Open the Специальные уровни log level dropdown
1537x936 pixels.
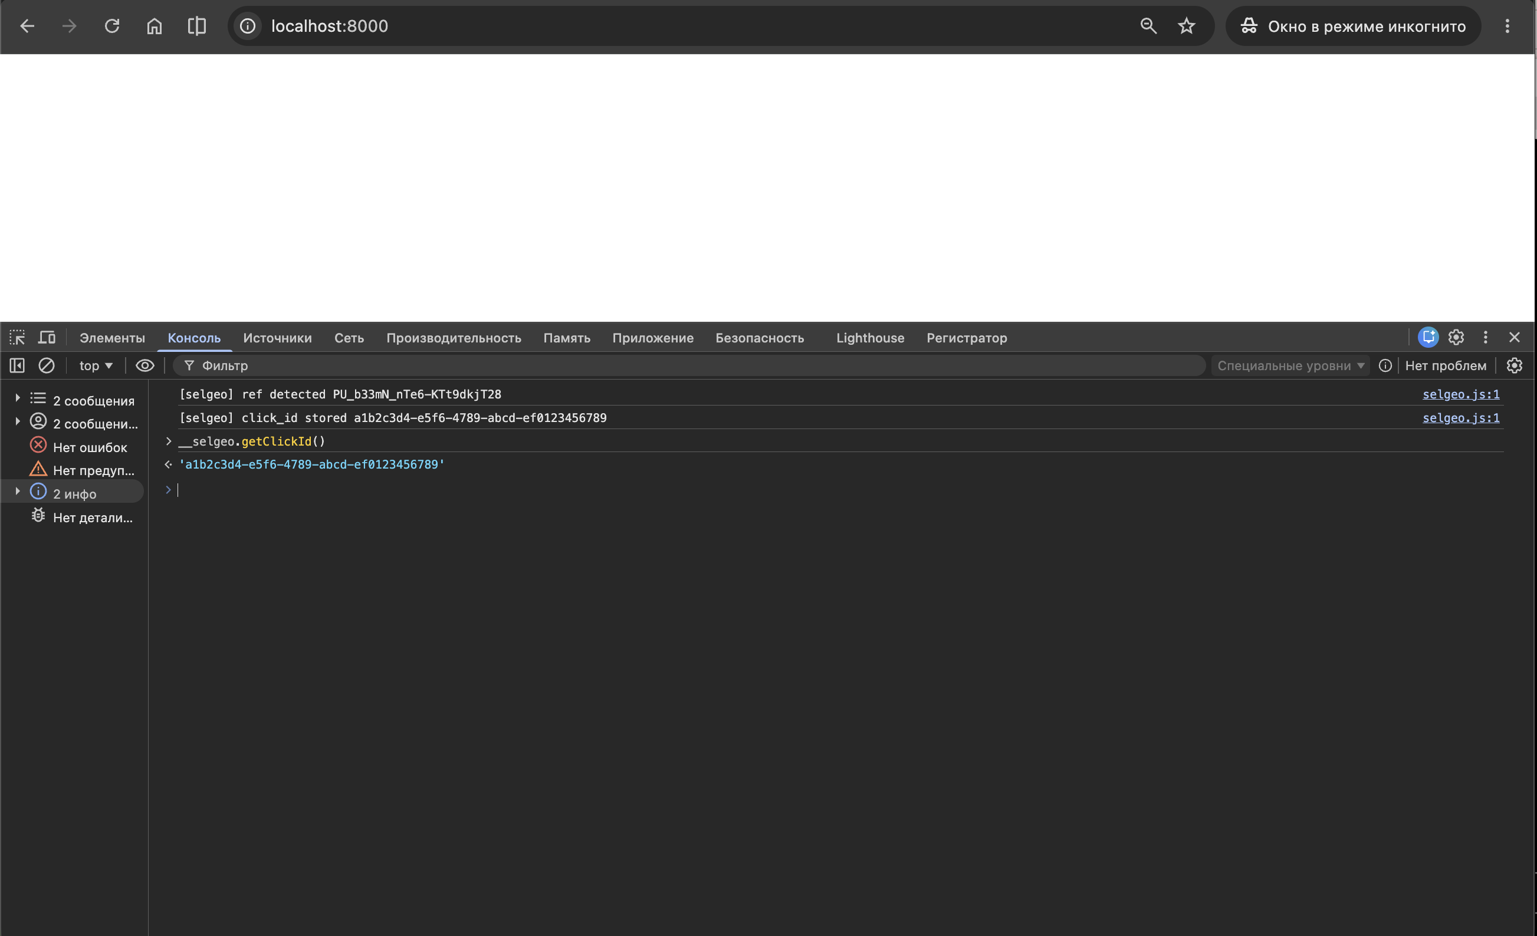[1290, 365]
